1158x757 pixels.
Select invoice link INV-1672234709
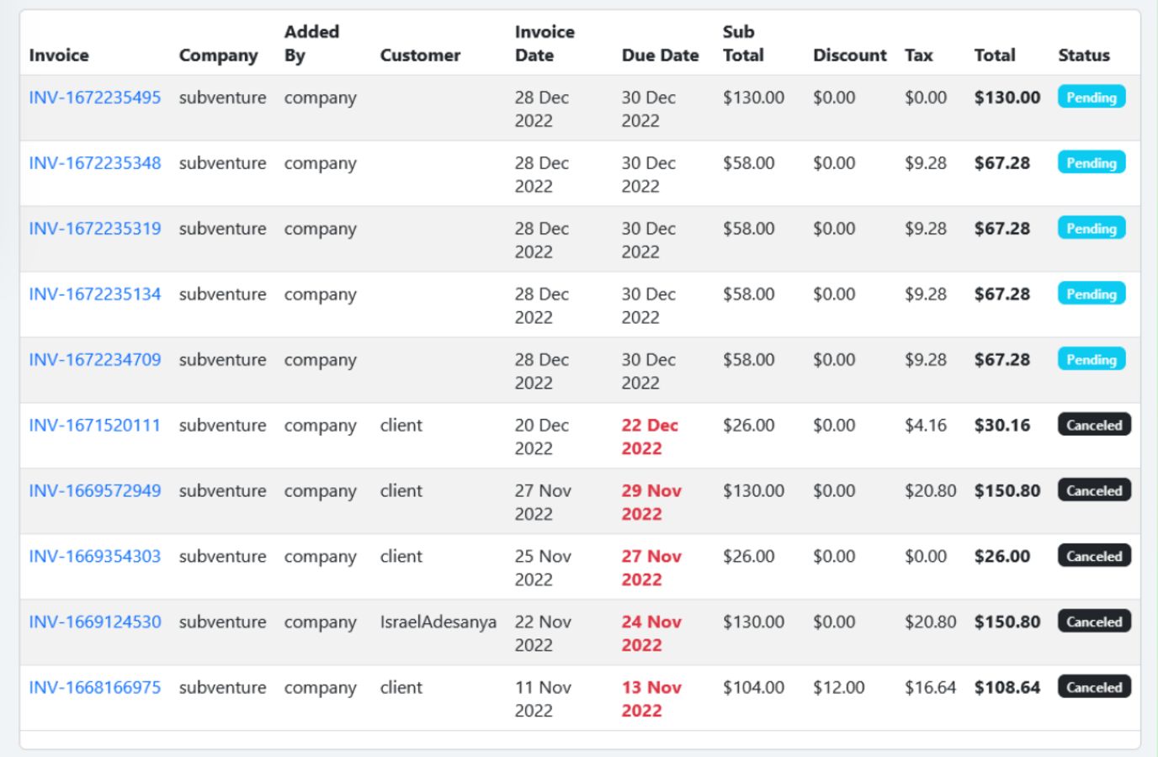point(94,360)
